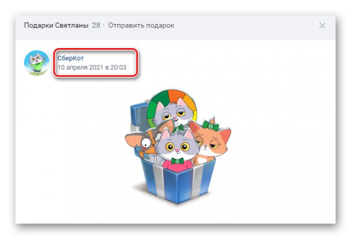Open the СберКот sender profile link
351x239 pixels.
click(x=71, y=58)
